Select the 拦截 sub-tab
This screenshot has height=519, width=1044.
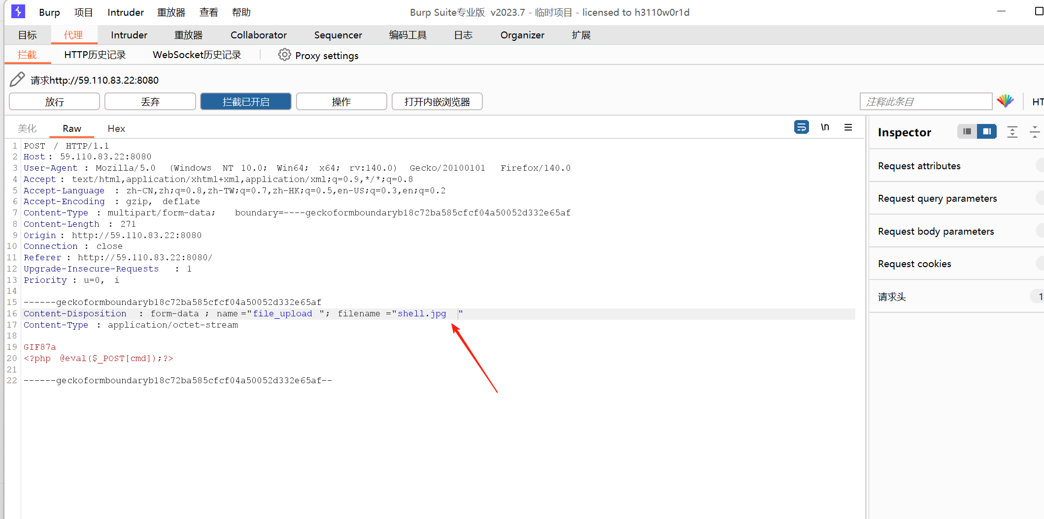tap(27, 55)
